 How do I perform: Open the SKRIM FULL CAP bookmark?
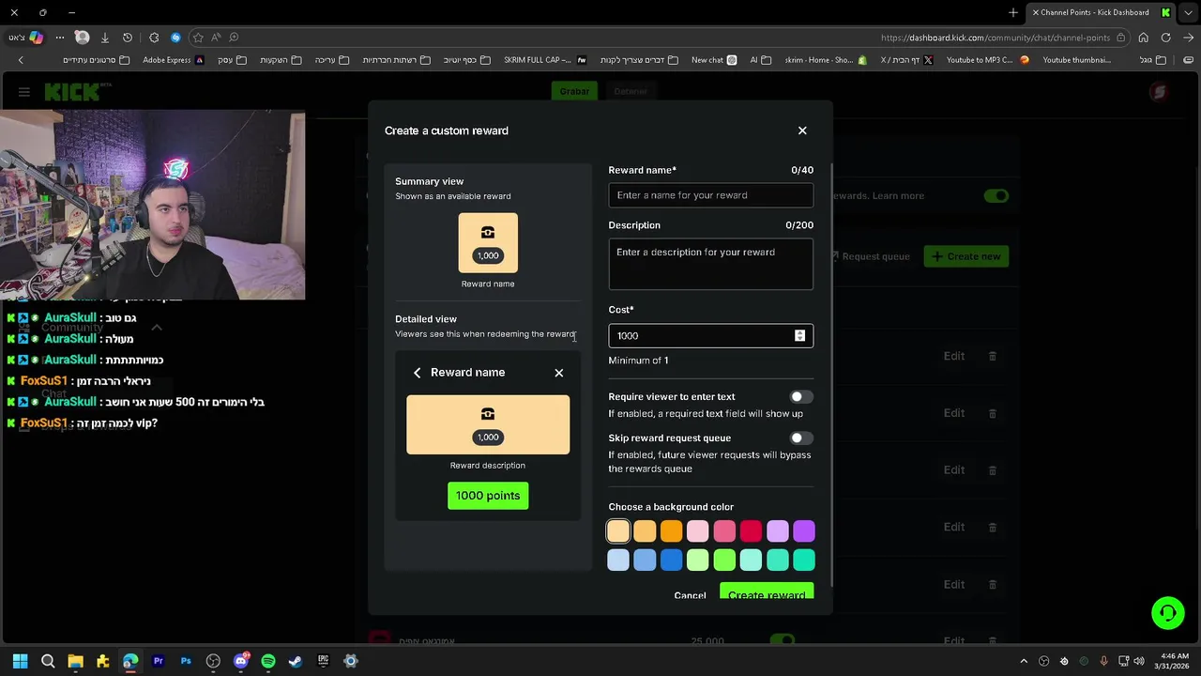point(545,60)
